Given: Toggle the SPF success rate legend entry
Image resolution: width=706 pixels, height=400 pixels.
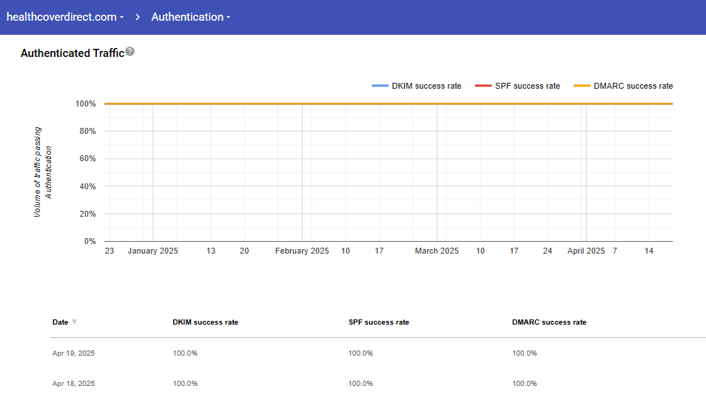Looking at the screenshot, I should (x=517, y=86).
